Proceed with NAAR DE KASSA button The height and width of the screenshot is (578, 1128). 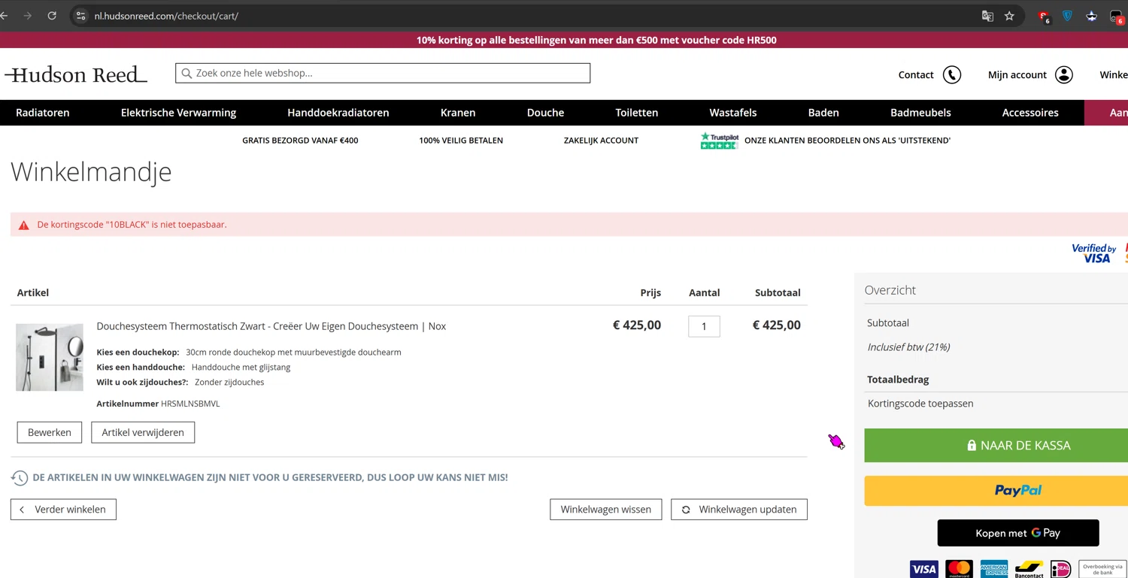[996, 446]
